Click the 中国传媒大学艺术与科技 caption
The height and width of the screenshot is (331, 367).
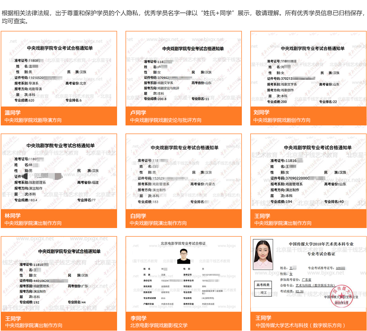(x=300, y=325)
